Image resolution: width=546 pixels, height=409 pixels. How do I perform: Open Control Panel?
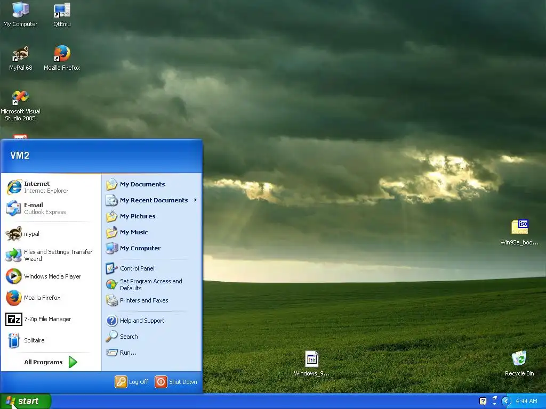(152, 268)
